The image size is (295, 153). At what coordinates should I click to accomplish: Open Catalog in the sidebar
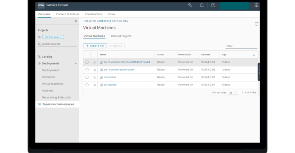click(x=47, y=57)
